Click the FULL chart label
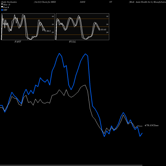 tap(72, 41)
